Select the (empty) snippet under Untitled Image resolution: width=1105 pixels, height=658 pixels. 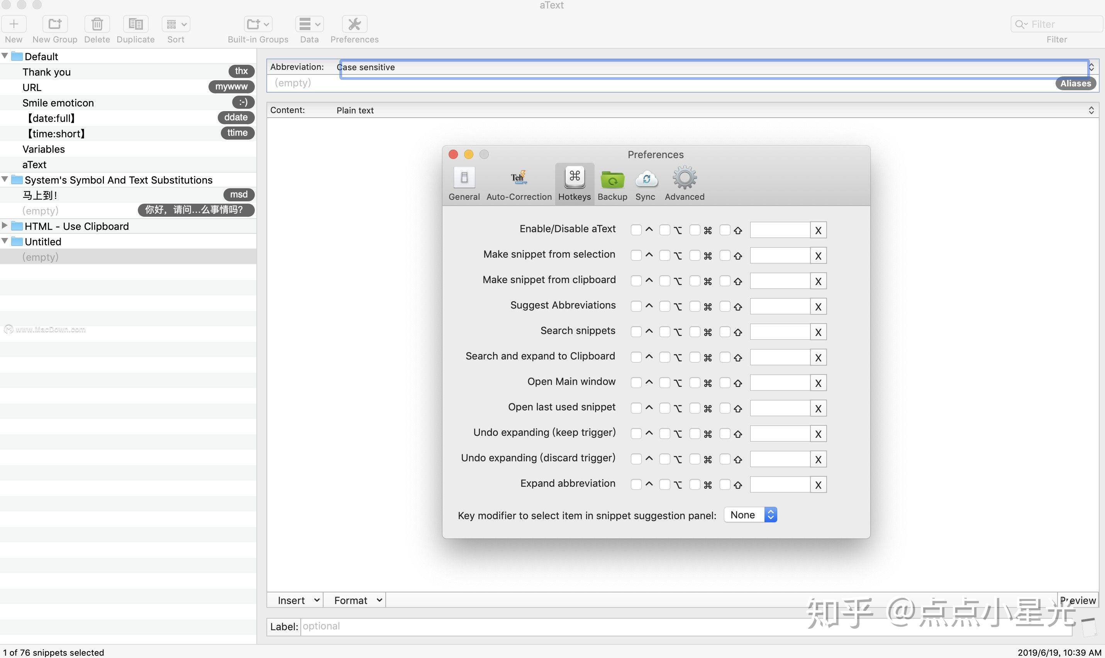coord(128,257)
